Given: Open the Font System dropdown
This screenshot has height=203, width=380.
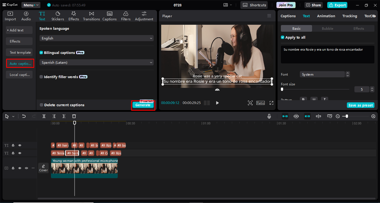Looking at the screenshot, I should click(x=322, y=74).
